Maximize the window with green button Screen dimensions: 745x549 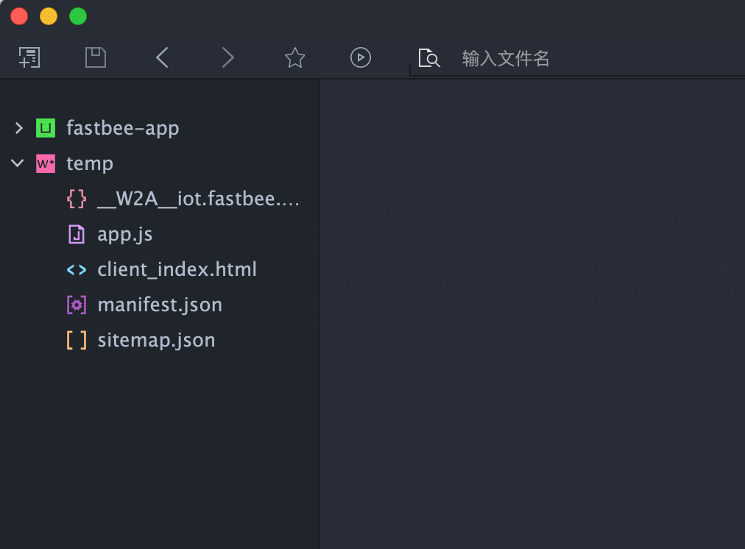78,17
